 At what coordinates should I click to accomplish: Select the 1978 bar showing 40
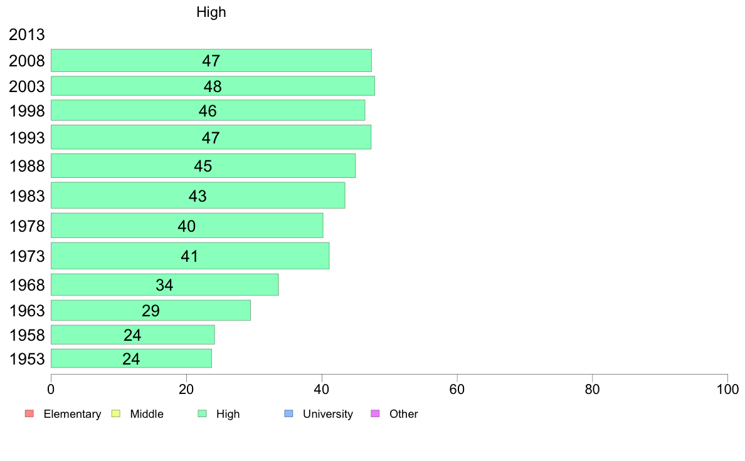tap(187, 225)
